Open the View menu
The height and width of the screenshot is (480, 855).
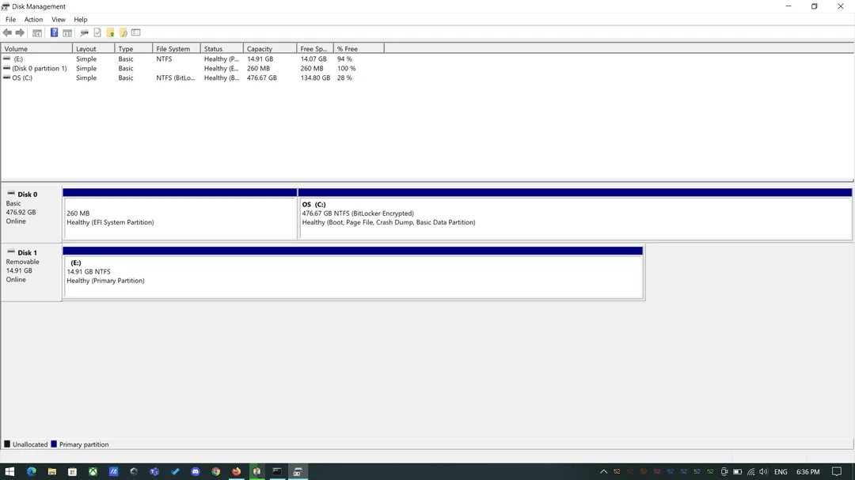pos(59,20)
